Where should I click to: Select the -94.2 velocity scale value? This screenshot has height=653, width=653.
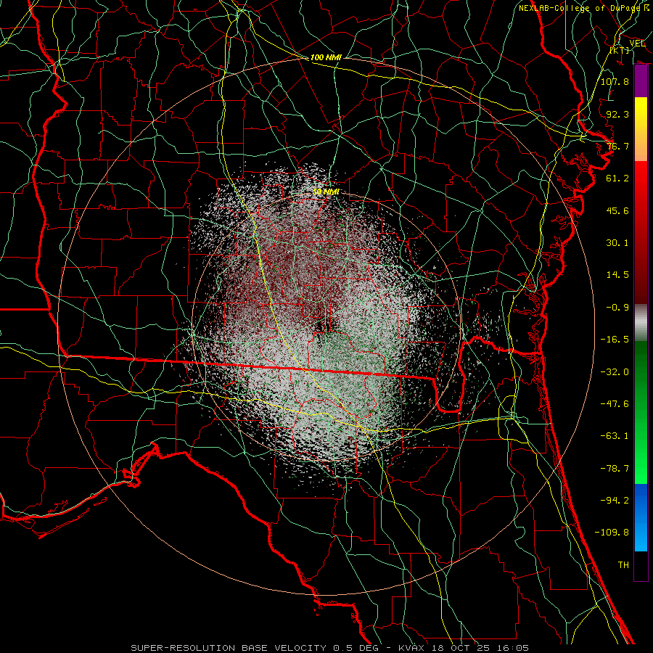click(x=615, y=501)
